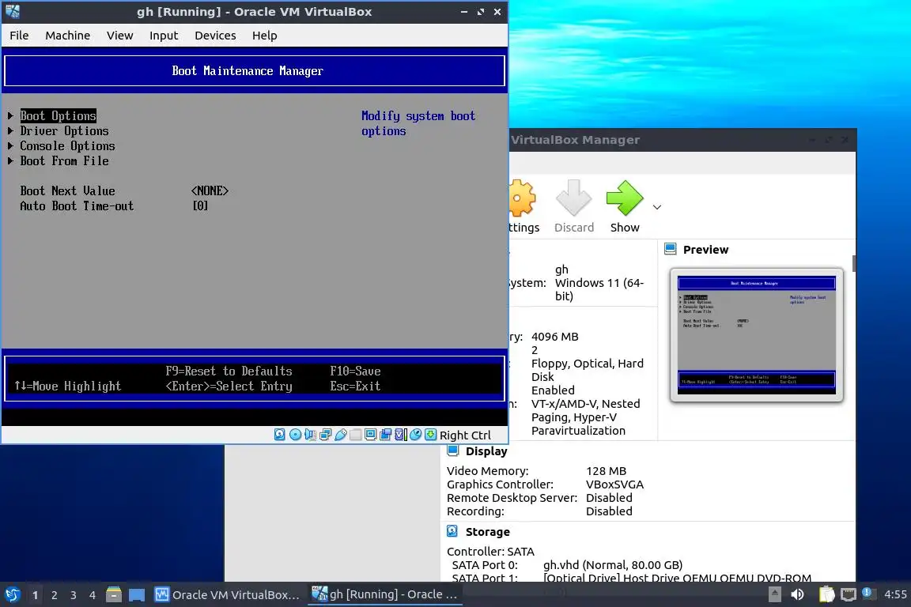Open the File menu
Viewport: 911px width, 607px height.
[x=19, y=36]
